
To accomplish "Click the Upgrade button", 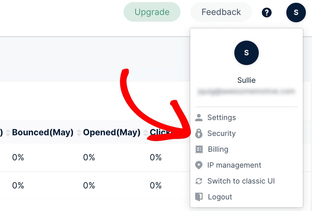I will [x=152, y=12].
